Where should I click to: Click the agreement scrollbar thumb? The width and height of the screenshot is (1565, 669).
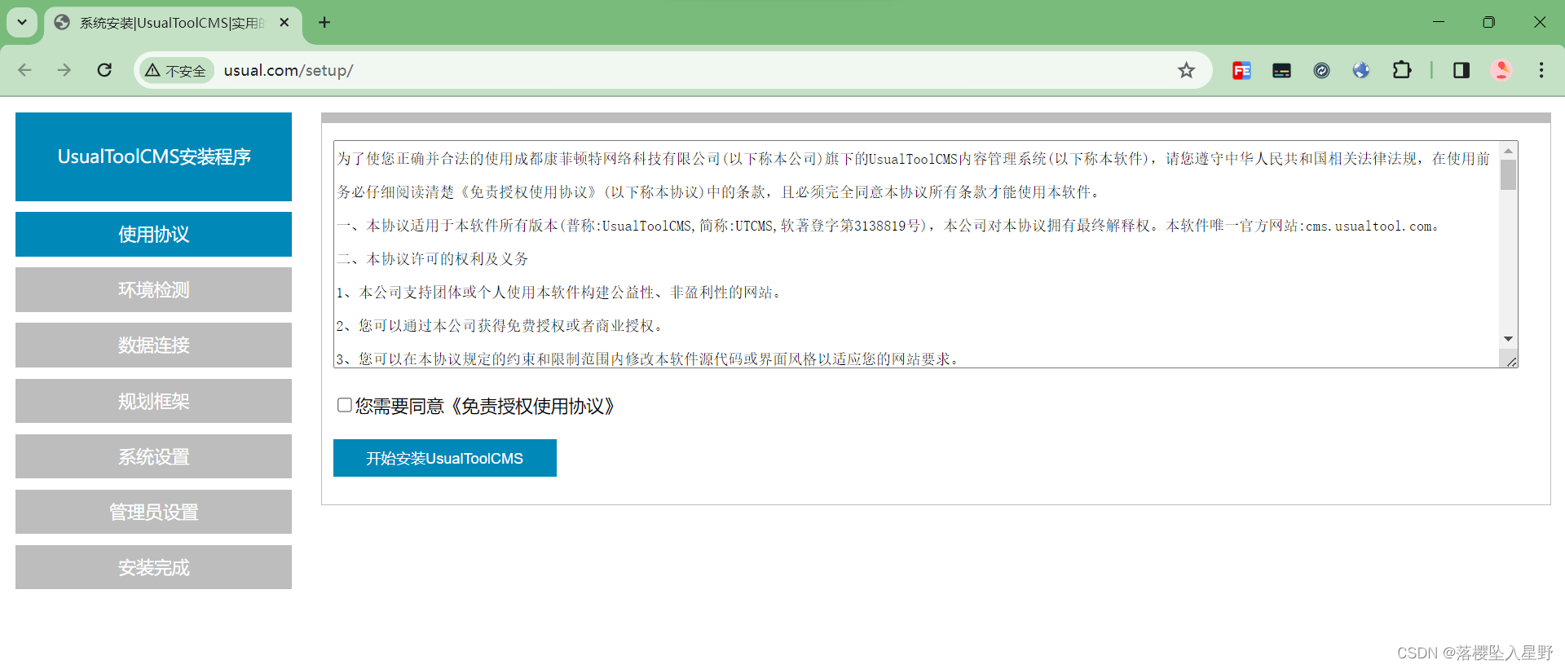[1508, 175]
